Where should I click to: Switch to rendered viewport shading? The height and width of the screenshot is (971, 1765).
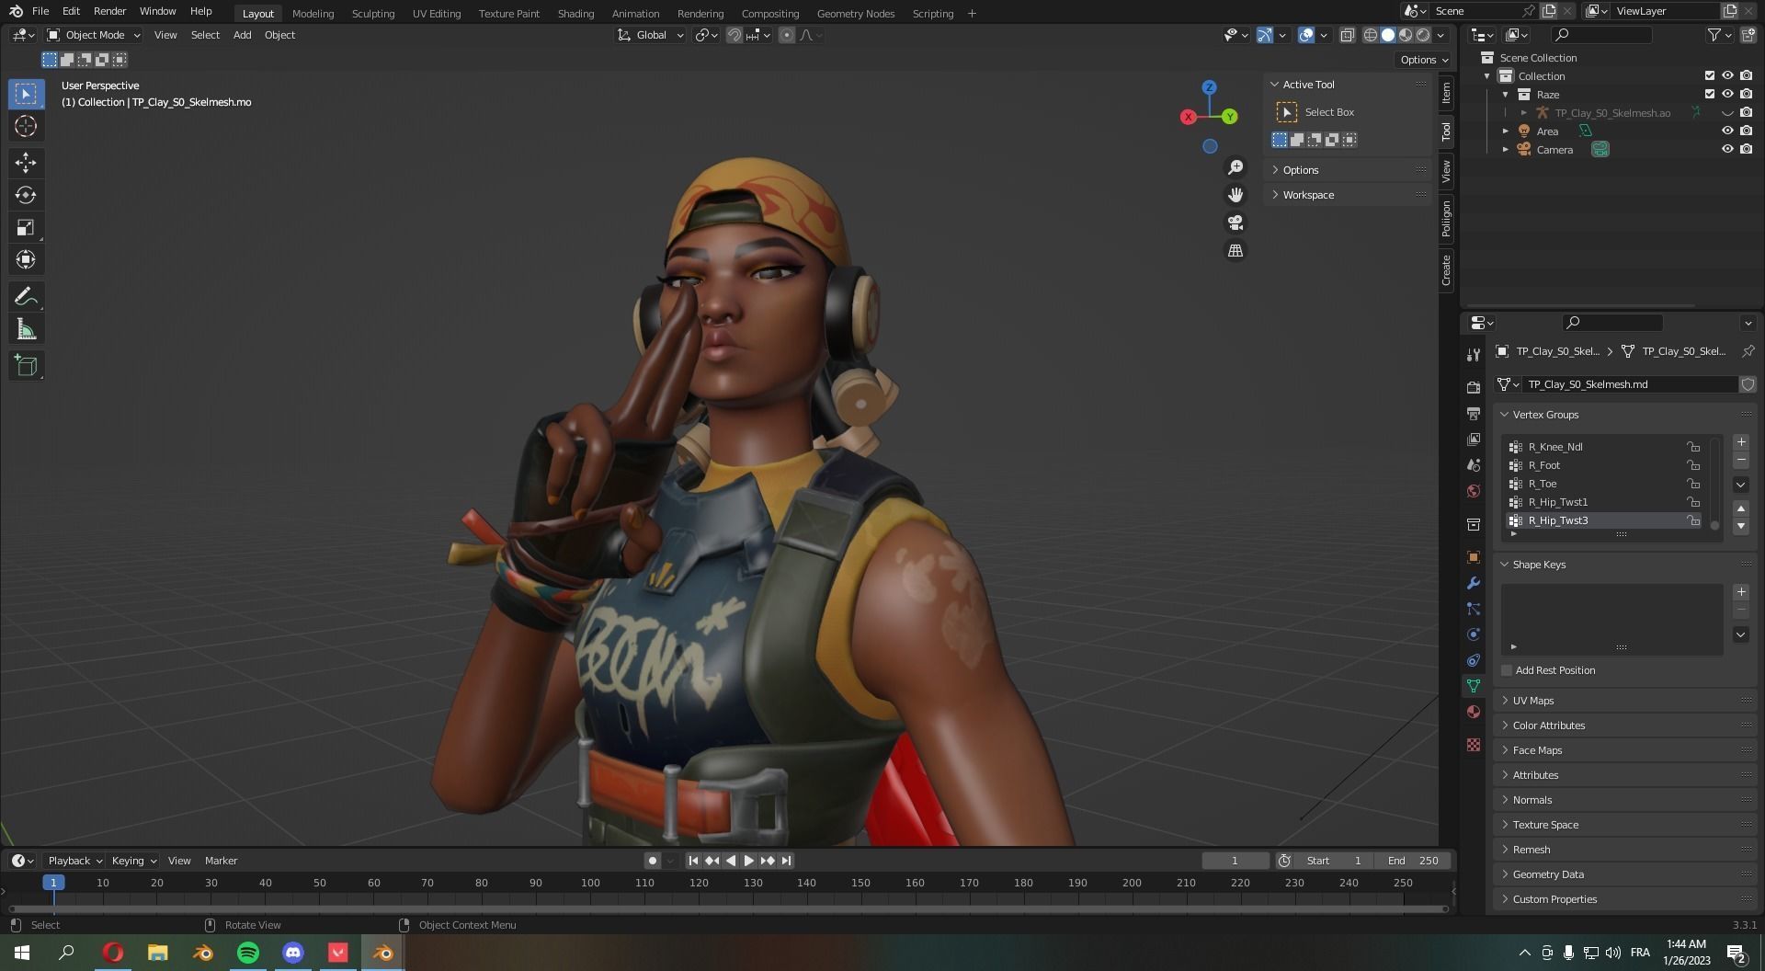[x=1424, y=35]
